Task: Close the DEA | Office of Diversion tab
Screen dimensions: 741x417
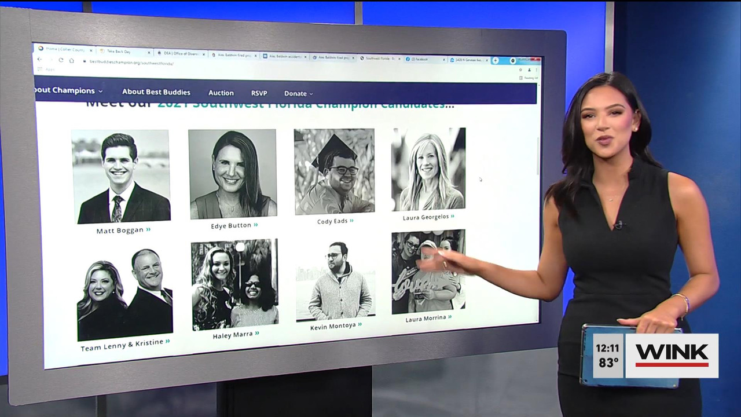Action: tap(204, 54)
